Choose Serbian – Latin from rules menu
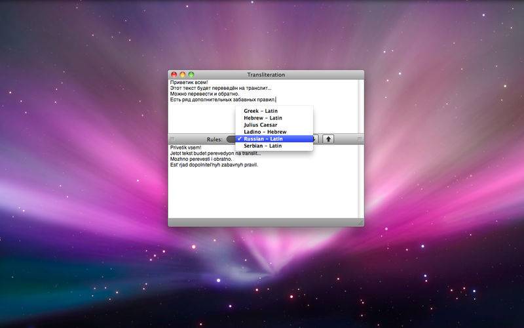The height and width of the screenshot is (328, 524). click(x=274, y=146)
